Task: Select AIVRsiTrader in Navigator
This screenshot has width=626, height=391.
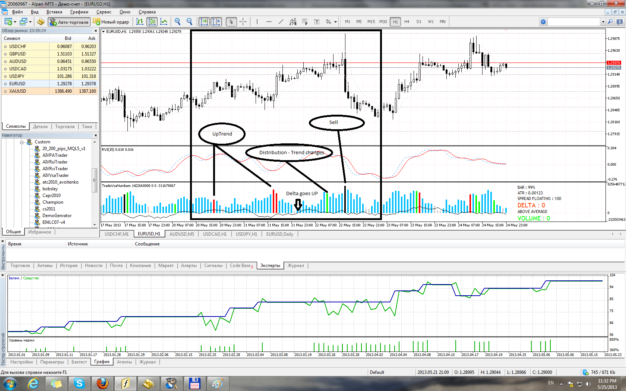Action: coord(55,162)
